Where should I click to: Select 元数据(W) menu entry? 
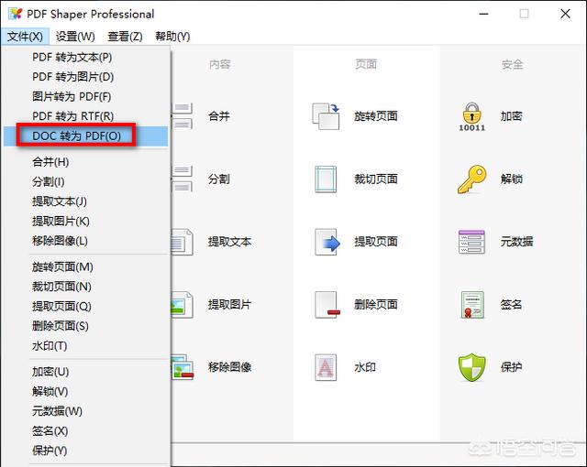click(85, 411)
